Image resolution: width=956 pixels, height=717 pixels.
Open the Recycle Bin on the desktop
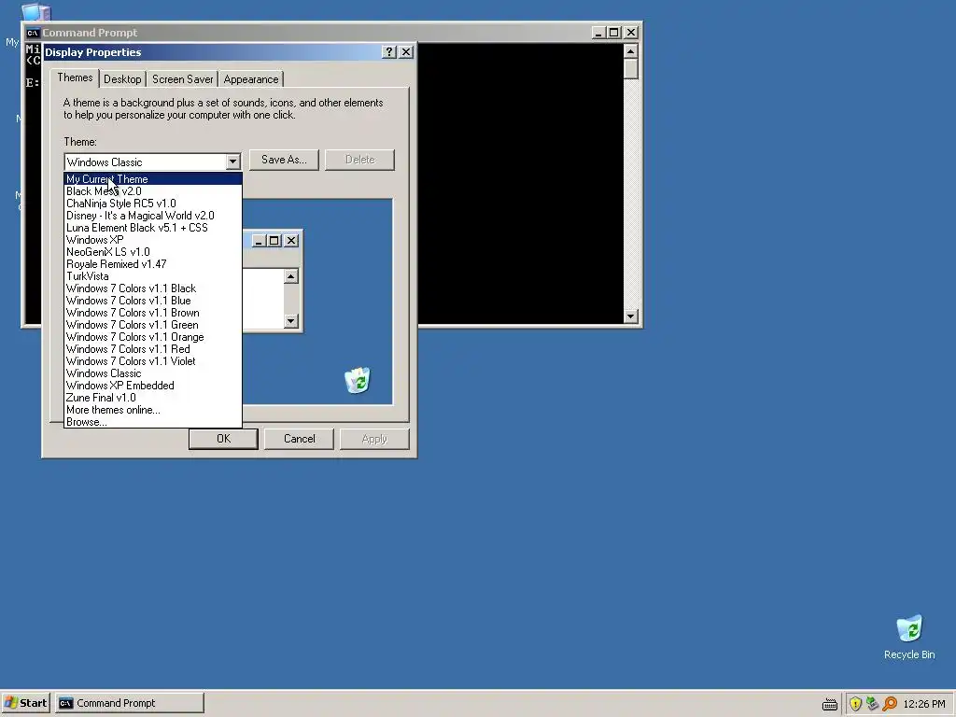click(909, 637)
